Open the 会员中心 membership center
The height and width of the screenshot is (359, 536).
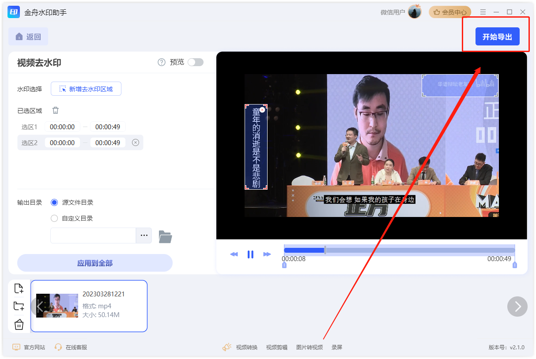pyautogui.click(x=450, y=11)
